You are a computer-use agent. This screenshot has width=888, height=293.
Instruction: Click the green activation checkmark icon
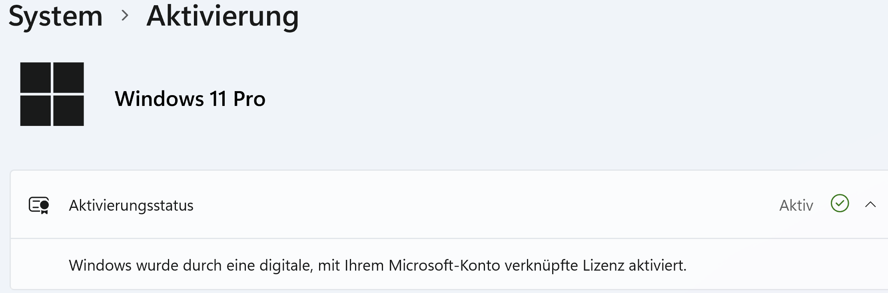[840, 203]
